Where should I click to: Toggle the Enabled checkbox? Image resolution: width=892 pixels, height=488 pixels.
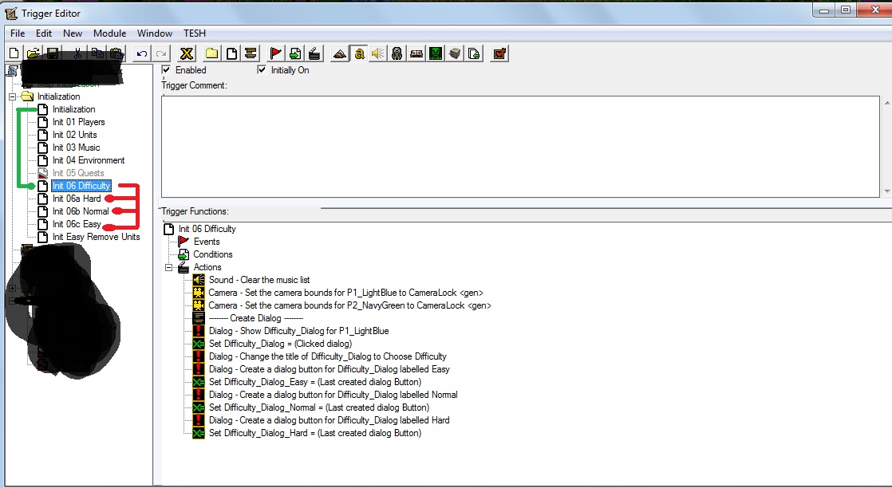(x=166, y=70)
